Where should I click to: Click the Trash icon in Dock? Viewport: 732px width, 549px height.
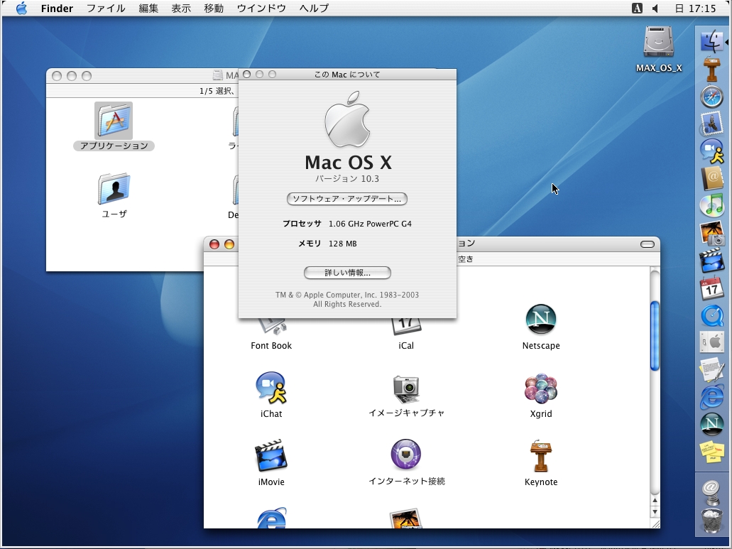(711, 521)
